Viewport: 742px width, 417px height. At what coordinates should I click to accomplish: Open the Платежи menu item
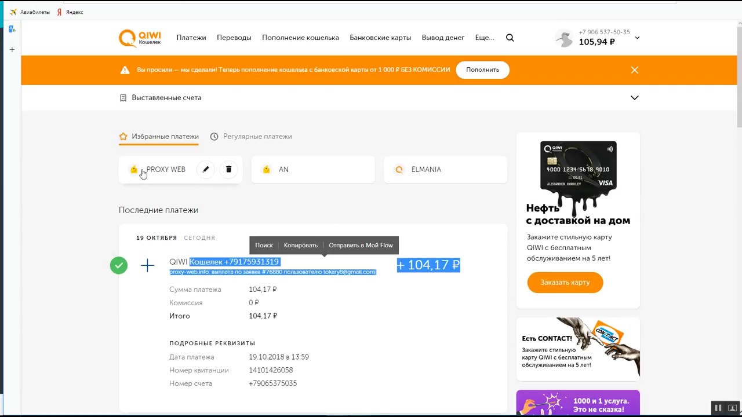coord(191,38)
